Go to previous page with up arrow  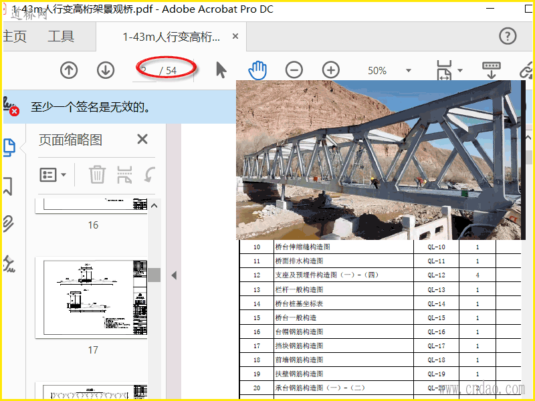[x=69, y=71]
